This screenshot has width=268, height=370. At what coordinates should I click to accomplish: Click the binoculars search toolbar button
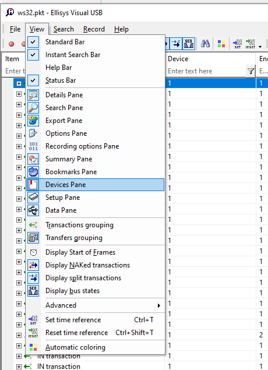coord(205,44)
